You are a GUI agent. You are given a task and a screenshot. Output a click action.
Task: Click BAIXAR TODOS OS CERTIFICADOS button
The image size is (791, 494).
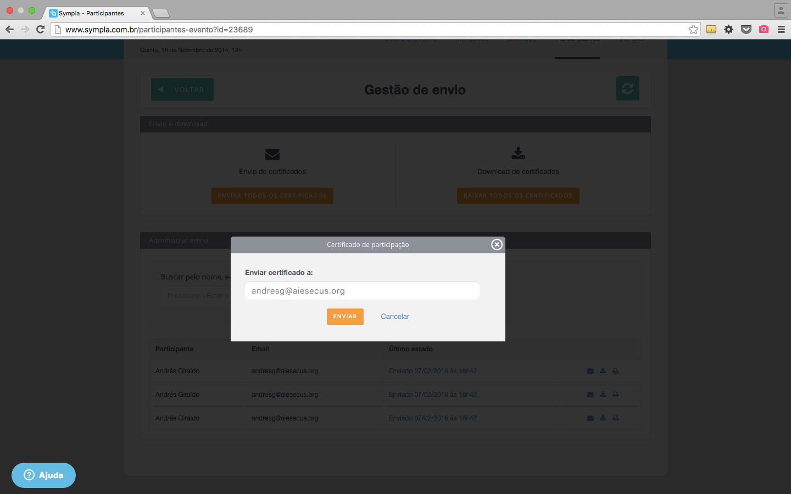point(518,196)
